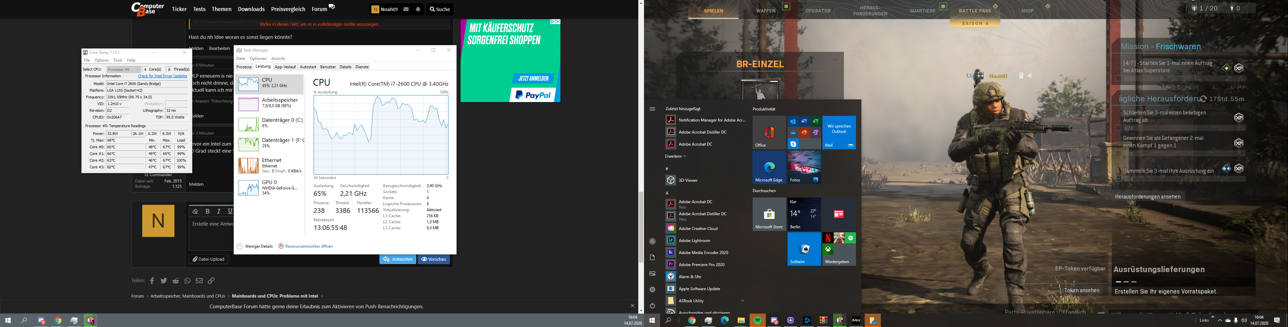Click the Italic formatting icon in reply editor
This screenshot has width=1288, height=327.
pyautogui.click(x=218, y=211)
